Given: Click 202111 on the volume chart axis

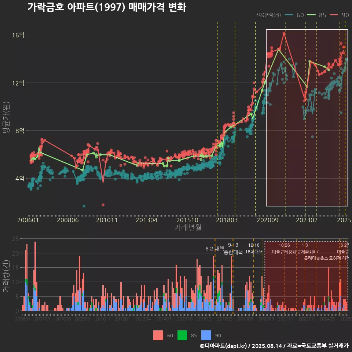Looking at the screenshot, I should pos(286,319).
